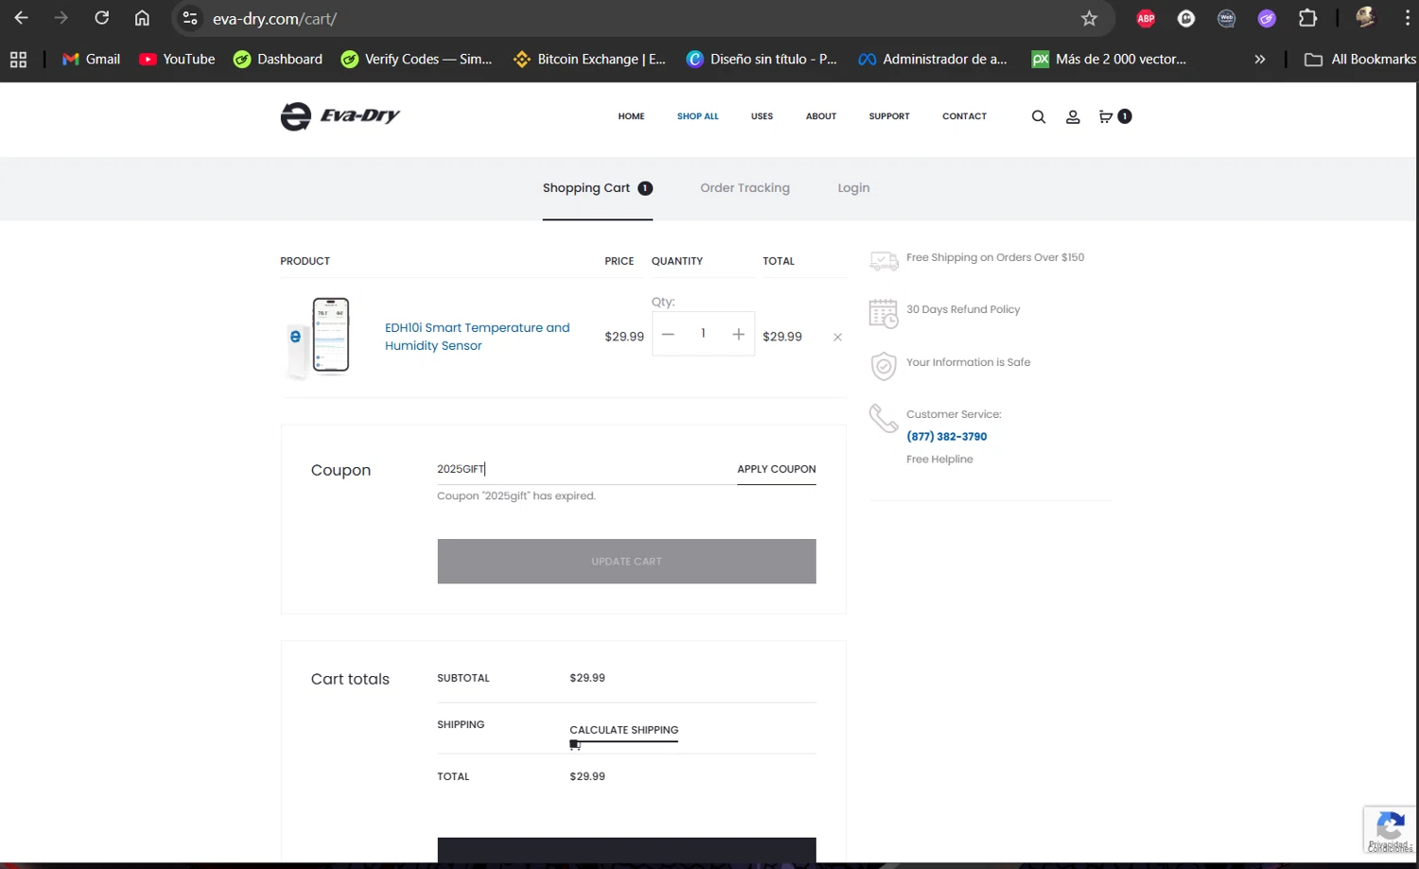Screen dimensions: 1419x869
Task: Bookmark this page with the star icon
Action: 1089,18
